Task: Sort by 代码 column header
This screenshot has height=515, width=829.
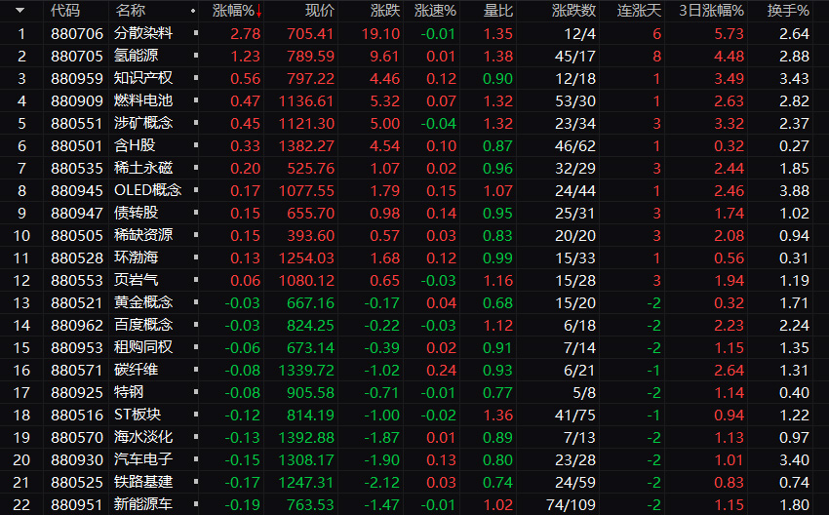Action: point(65,11)
